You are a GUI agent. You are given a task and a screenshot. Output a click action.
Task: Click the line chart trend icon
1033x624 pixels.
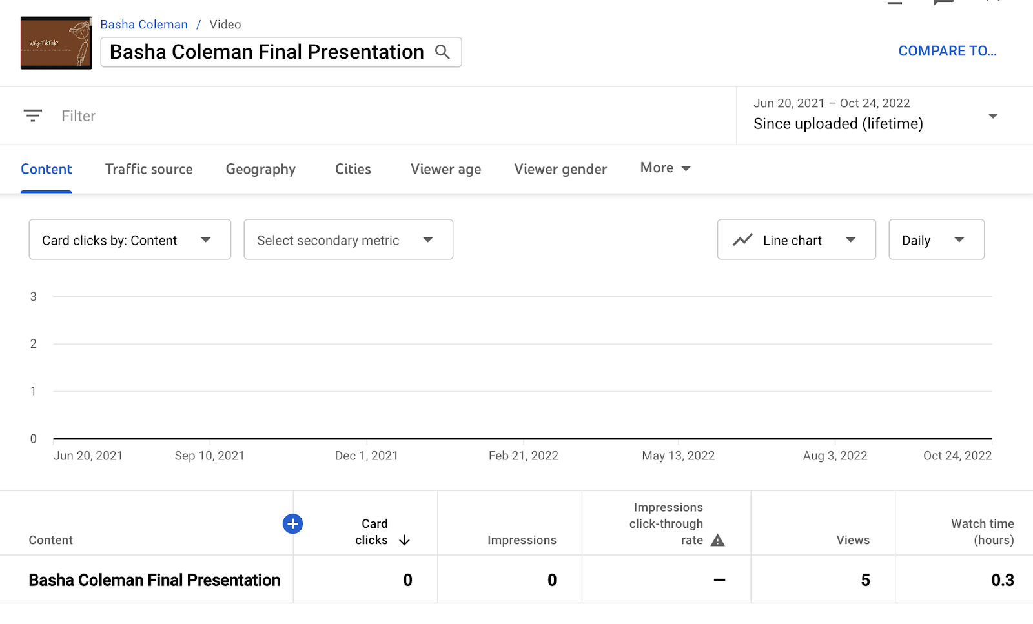(x=742, y=240)
